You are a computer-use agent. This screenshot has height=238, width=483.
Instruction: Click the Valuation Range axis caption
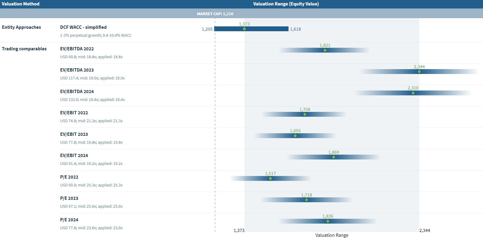tap(332, 235)
